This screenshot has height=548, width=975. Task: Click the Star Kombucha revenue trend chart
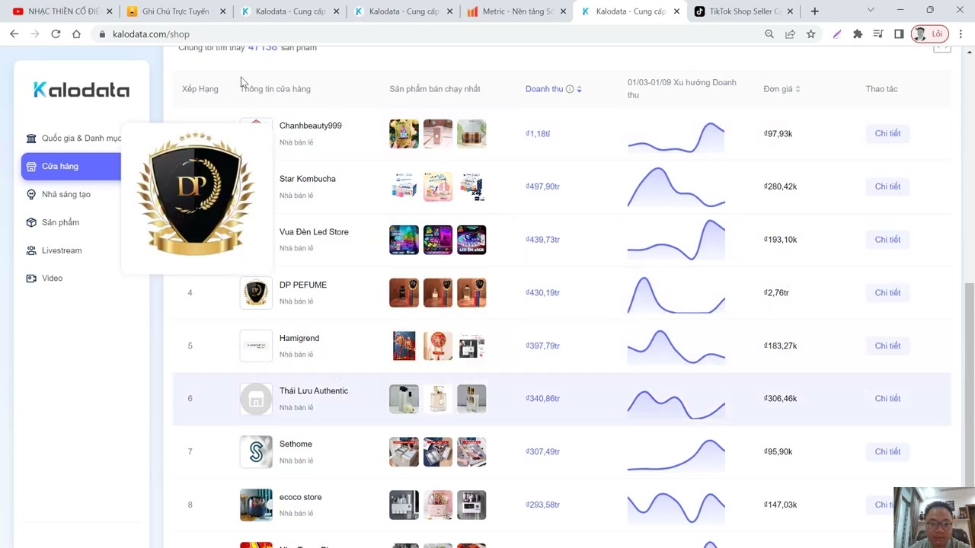[x=676, y=187]
